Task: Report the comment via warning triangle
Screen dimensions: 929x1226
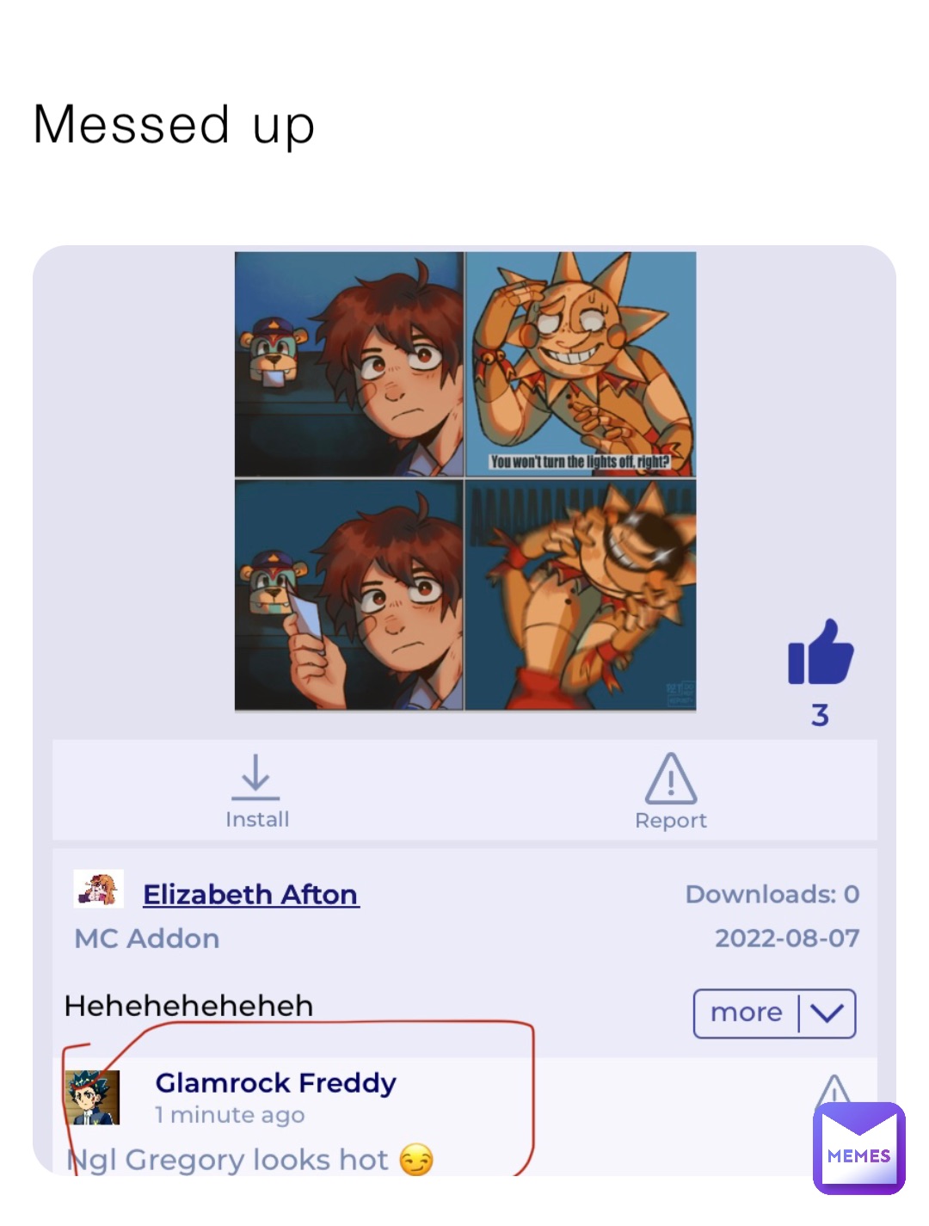Action: click(x=833, y=1092)
